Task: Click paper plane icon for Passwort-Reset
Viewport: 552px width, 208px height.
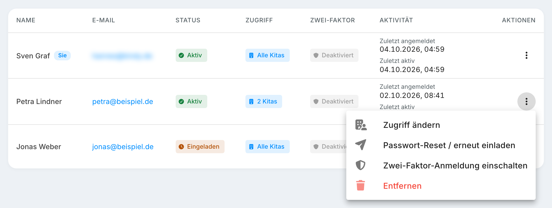Action: point(361,145)
